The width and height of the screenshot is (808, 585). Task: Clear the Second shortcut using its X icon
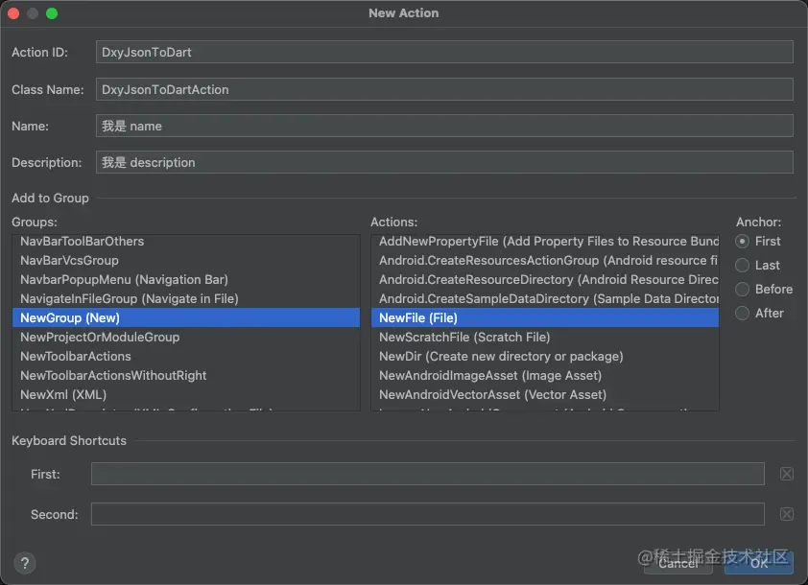coord(786,514)
